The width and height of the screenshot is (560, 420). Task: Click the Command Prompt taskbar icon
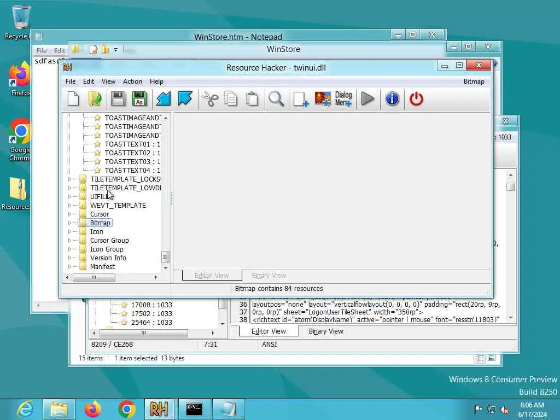pyautogui.click(x=194, y=409)
